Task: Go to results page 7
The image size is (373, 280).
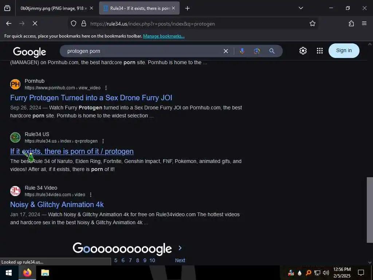Action: pos(130,260)
